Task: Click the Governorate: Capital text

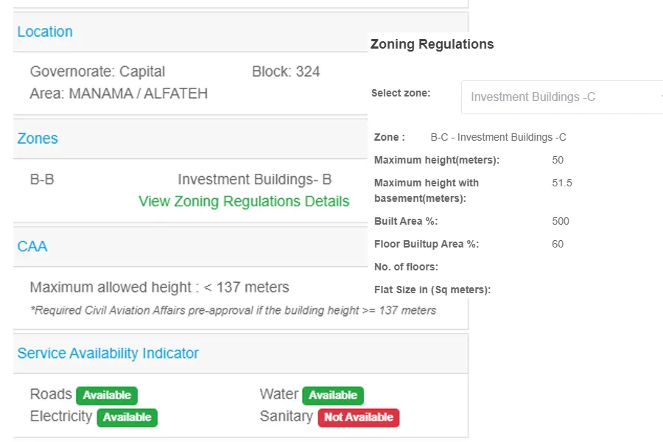Action: pyautogui.click(x=97, y=71)
